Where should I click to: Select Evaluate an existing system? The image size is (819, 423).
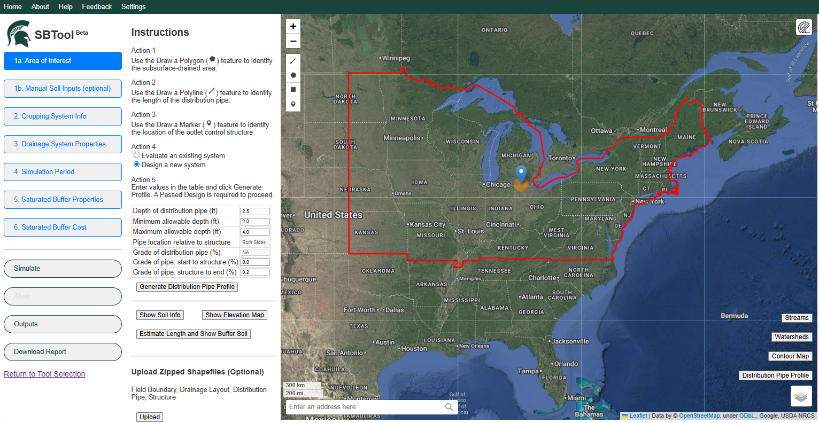(x=136, y=155)
